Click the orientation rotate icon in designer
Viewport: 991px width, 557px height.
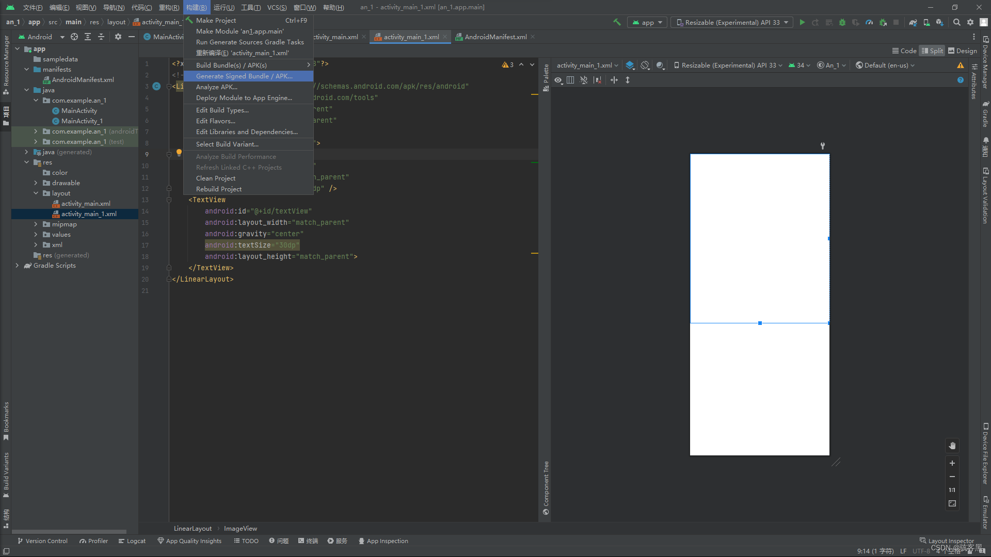point(645,65)
